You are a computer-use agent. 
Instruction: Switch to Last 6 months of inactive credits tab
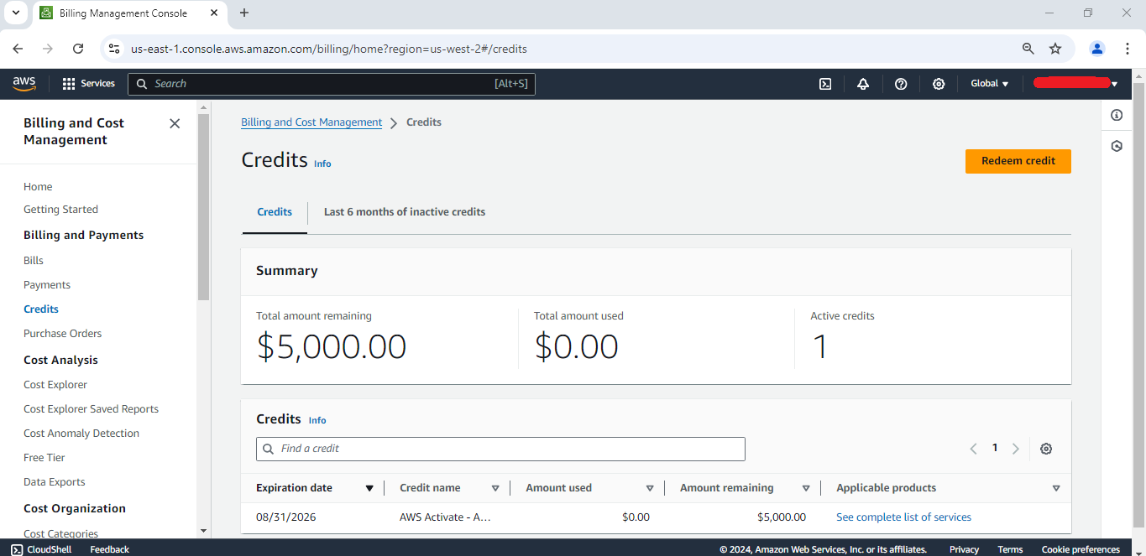pyautogui.click(x=405, y=212)
